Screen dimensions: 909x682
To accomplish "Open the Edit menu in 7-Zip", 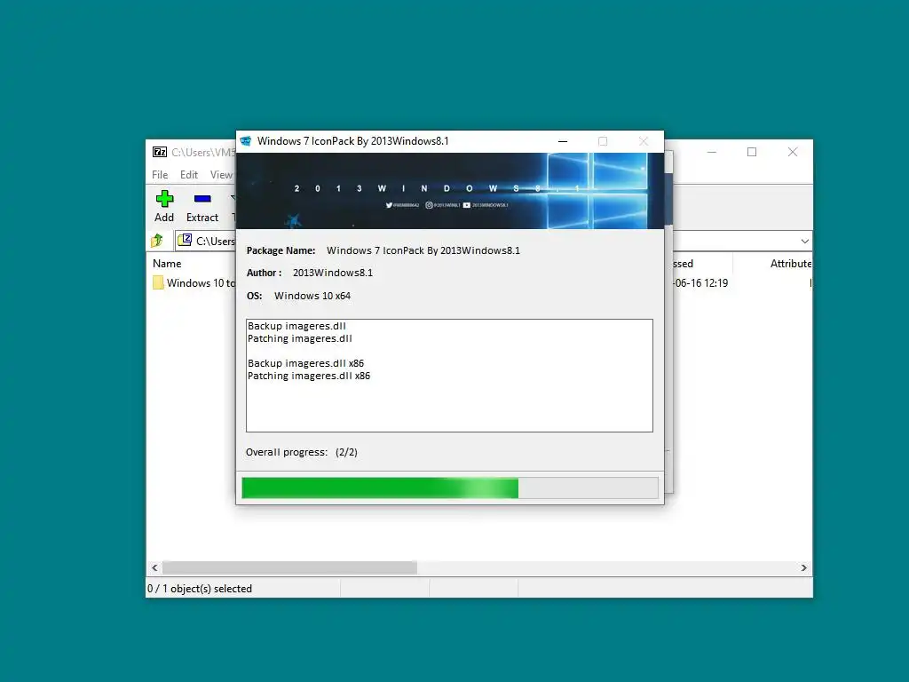I will (188, 175).
